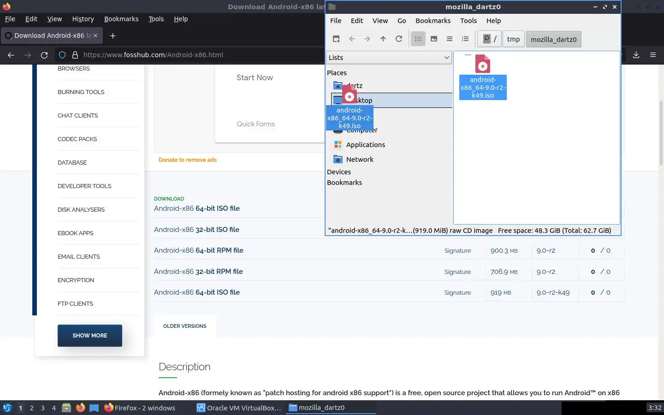664x415 pixels.
Task: Switch to detailed list view in file manager
Action: pyautogui.click(x=465, y=39)
